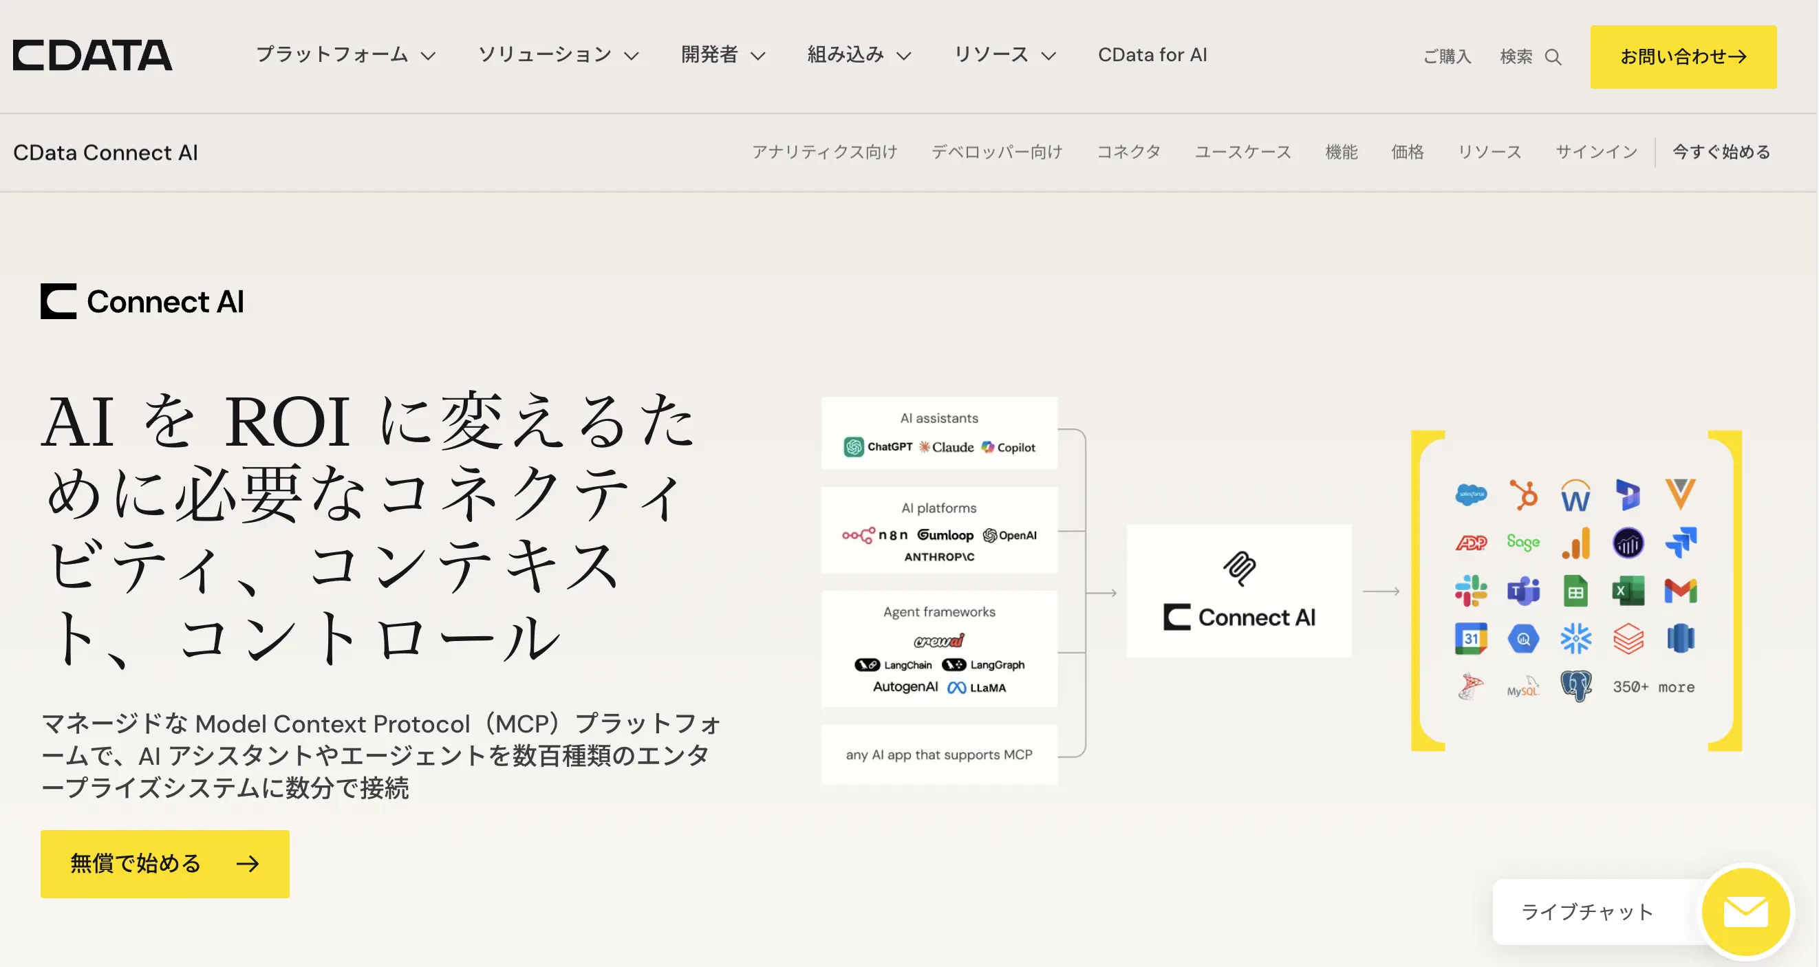Open the ユースケース sub-navigation item
The width and height of the screenshot is (1819, 967).
point(1242,152)
